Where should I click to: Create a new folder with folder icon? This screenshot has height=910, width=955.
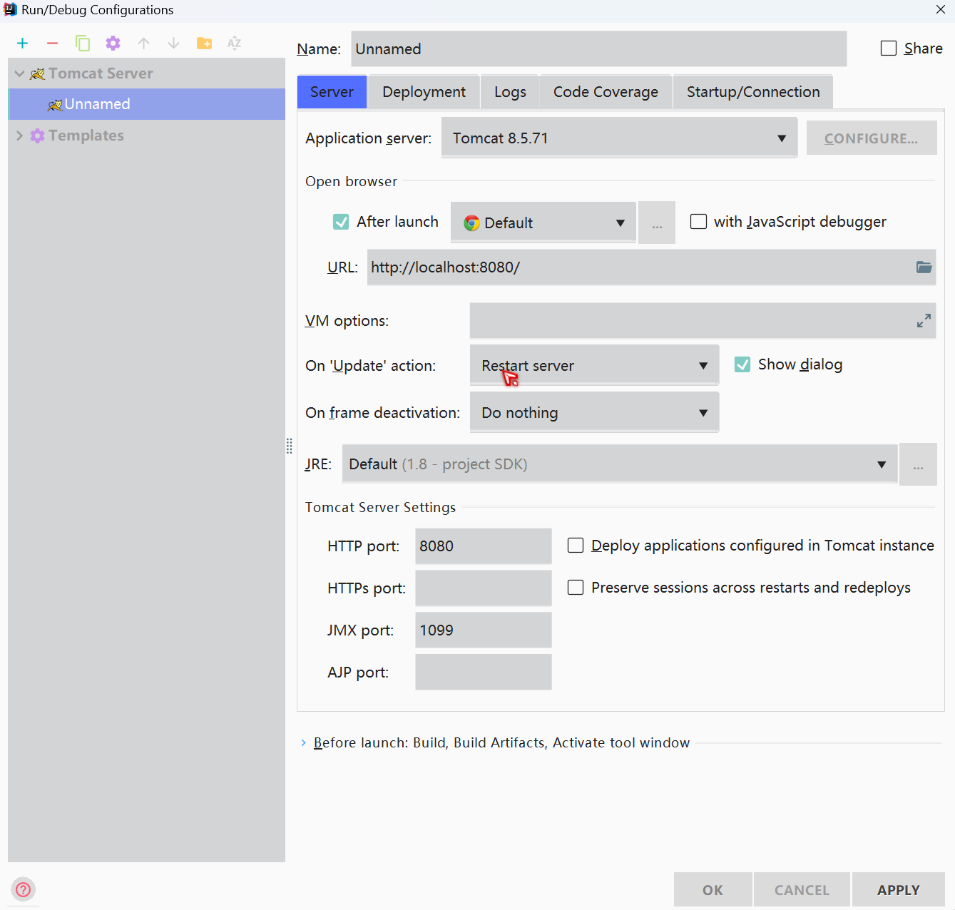pos(204,44)
